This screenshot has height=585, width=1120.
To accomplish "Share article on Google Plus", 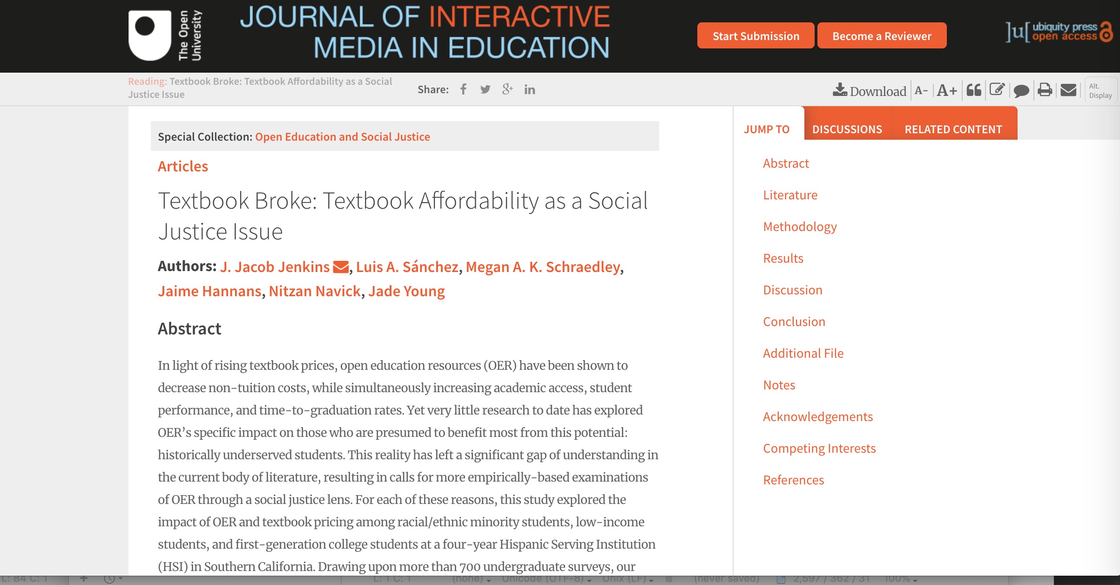I will point(507,89).
